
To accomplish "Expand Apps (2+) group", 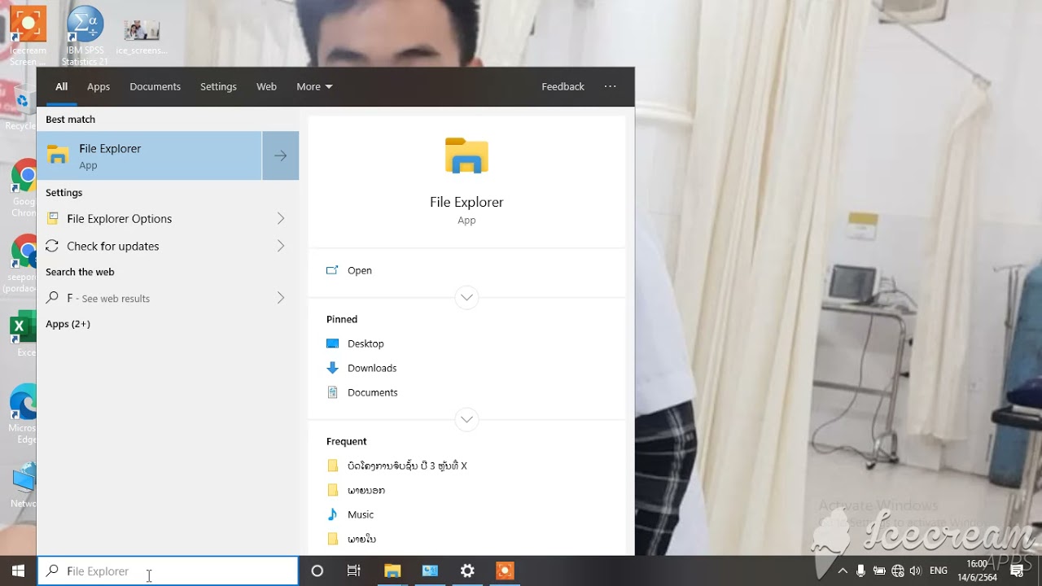I will (x=68, y=324).
